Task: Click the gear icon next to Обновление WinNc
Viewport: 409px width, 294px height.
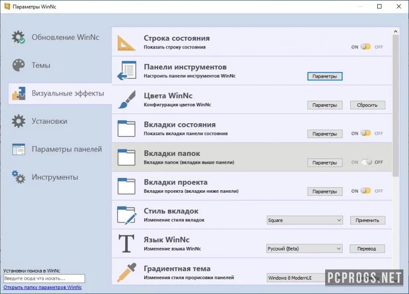Action: pyautogui.click(x=18, y=37)
